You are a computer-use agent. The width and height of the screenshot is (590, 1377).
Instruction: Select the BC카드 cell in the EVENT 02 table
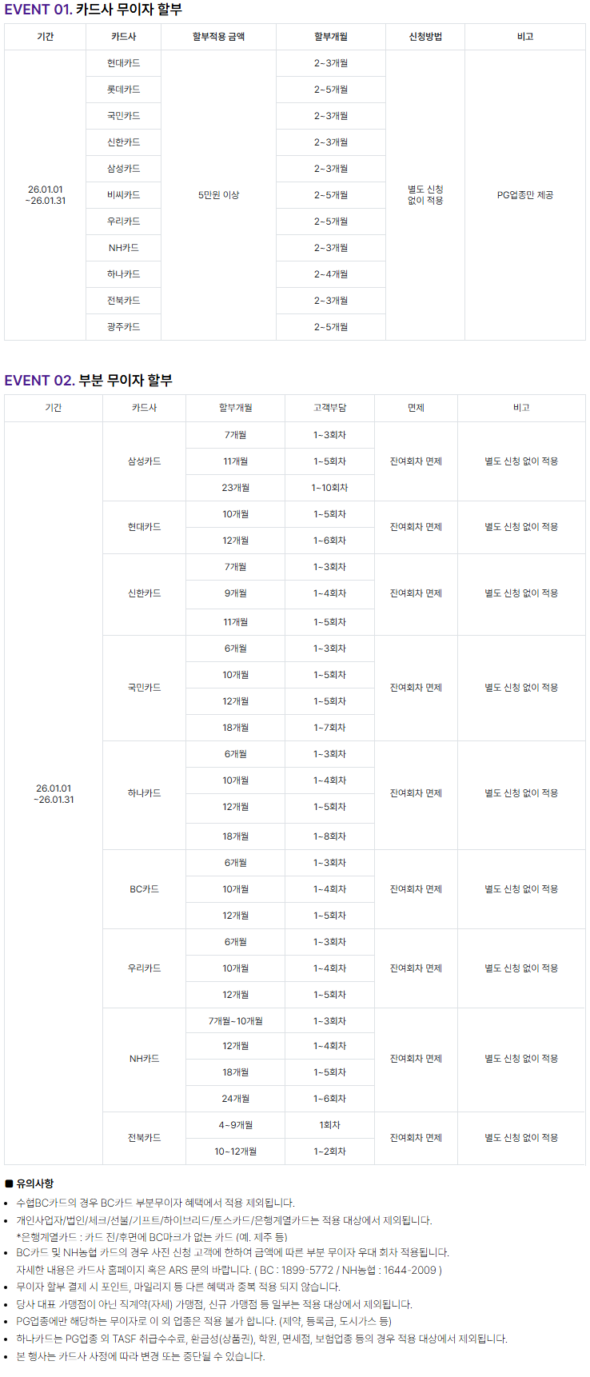click(144, 889)
